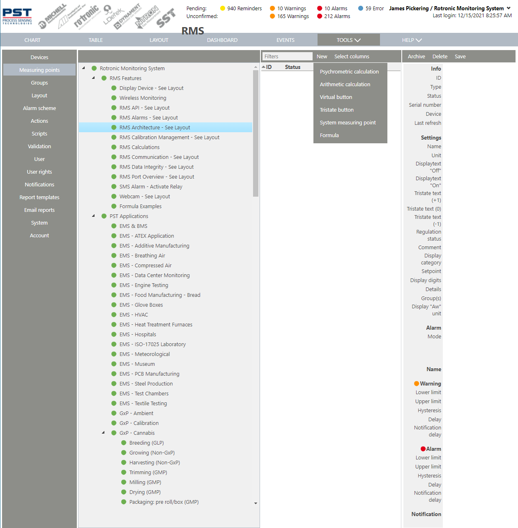
Task: Click green status dot beside PST Applications
Action: point(104,216)
